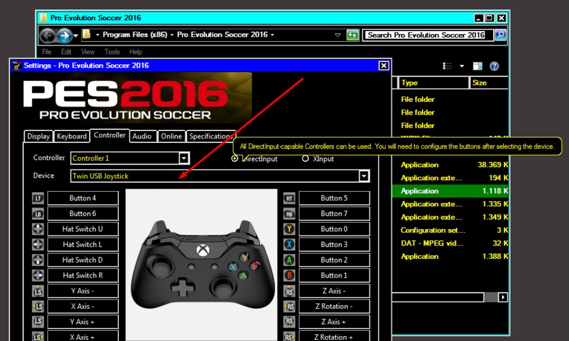Expand the view options arrow in Explorer
Image resolution: width=569 pixels, height=341 pixels.
click(x=462, y=66)
